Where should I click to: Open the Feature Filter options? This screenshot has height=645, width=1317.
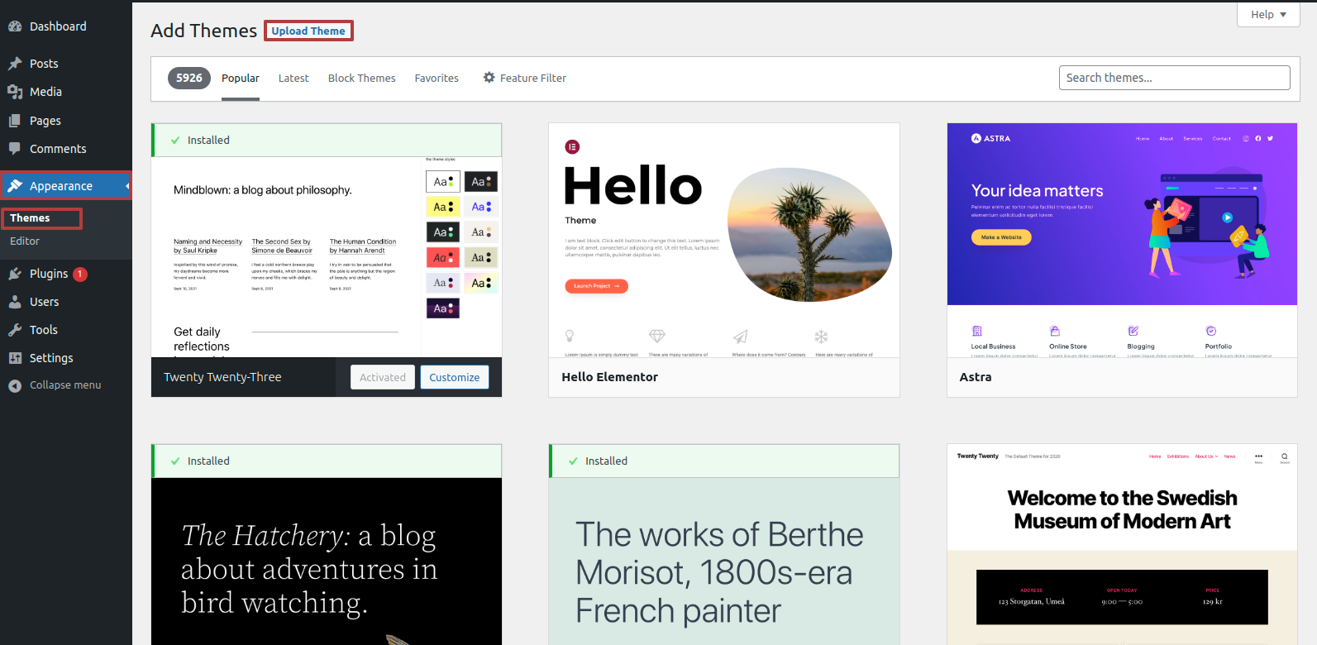click(525, 78)
